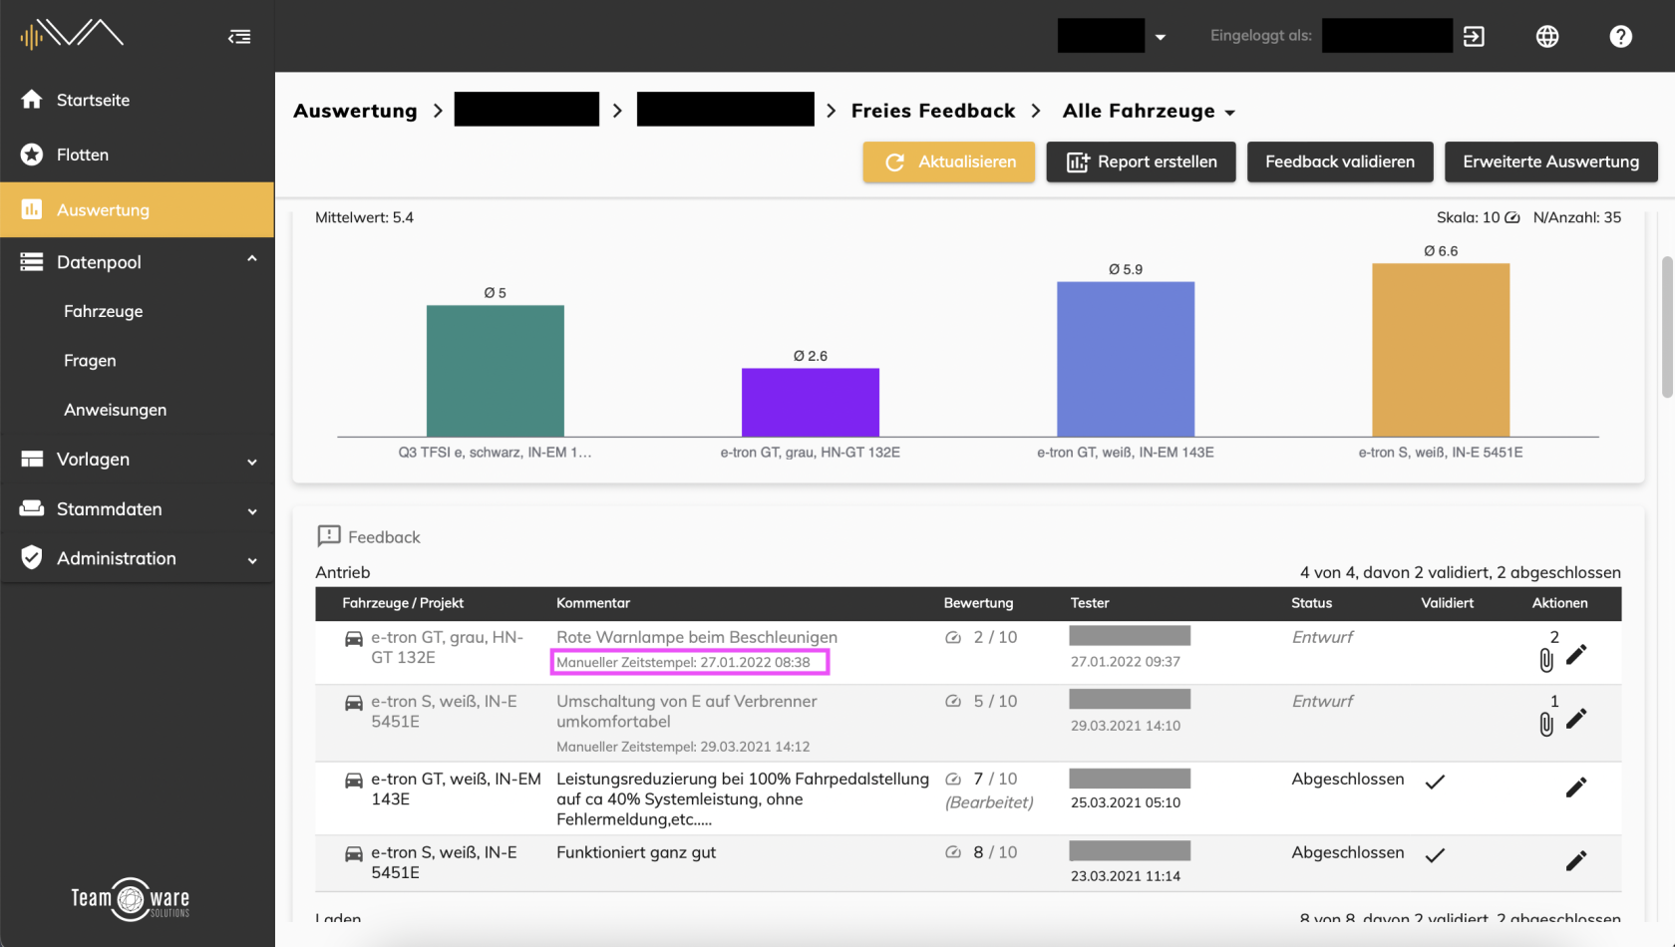Click the Vorlagen icon
The image size is (1675, 947).
point(32,459)
